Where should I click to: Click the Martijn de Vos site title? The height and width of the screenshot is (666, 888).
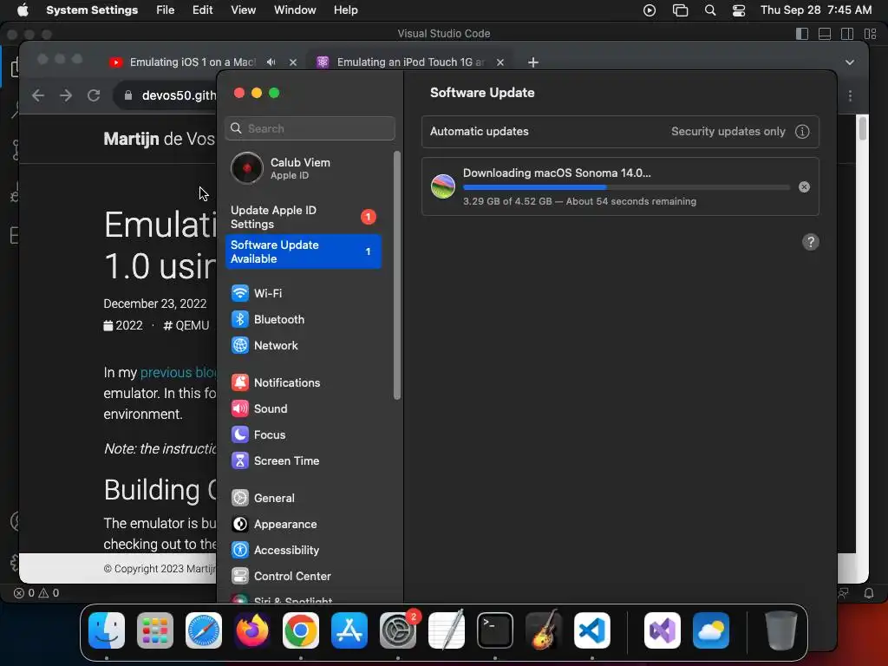(160, 139)
